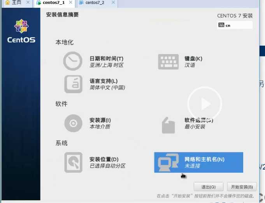The image size is (265, 203).
Task: Open the Software Selection package icon
Action: tap(168, 125)
